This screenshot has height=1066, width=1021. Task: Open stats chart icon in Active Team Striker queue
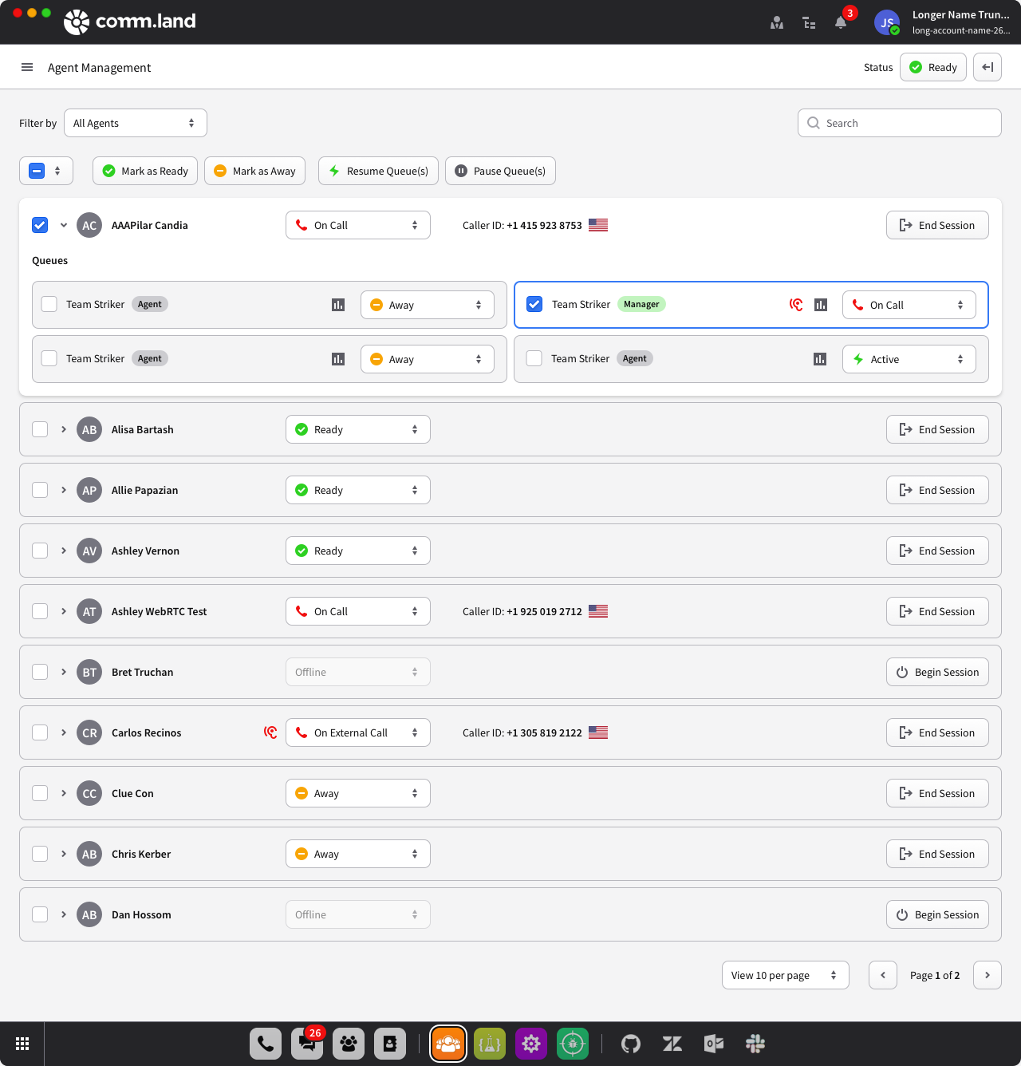pos(820,359)
